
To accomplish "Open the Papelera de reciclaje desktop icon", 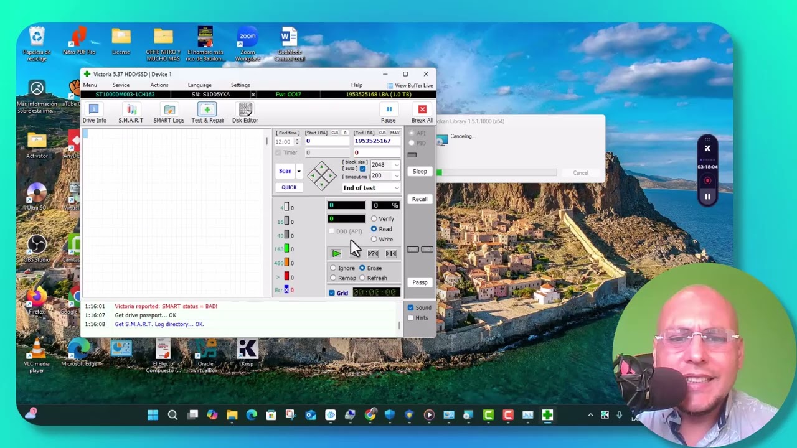I will 37,44.
